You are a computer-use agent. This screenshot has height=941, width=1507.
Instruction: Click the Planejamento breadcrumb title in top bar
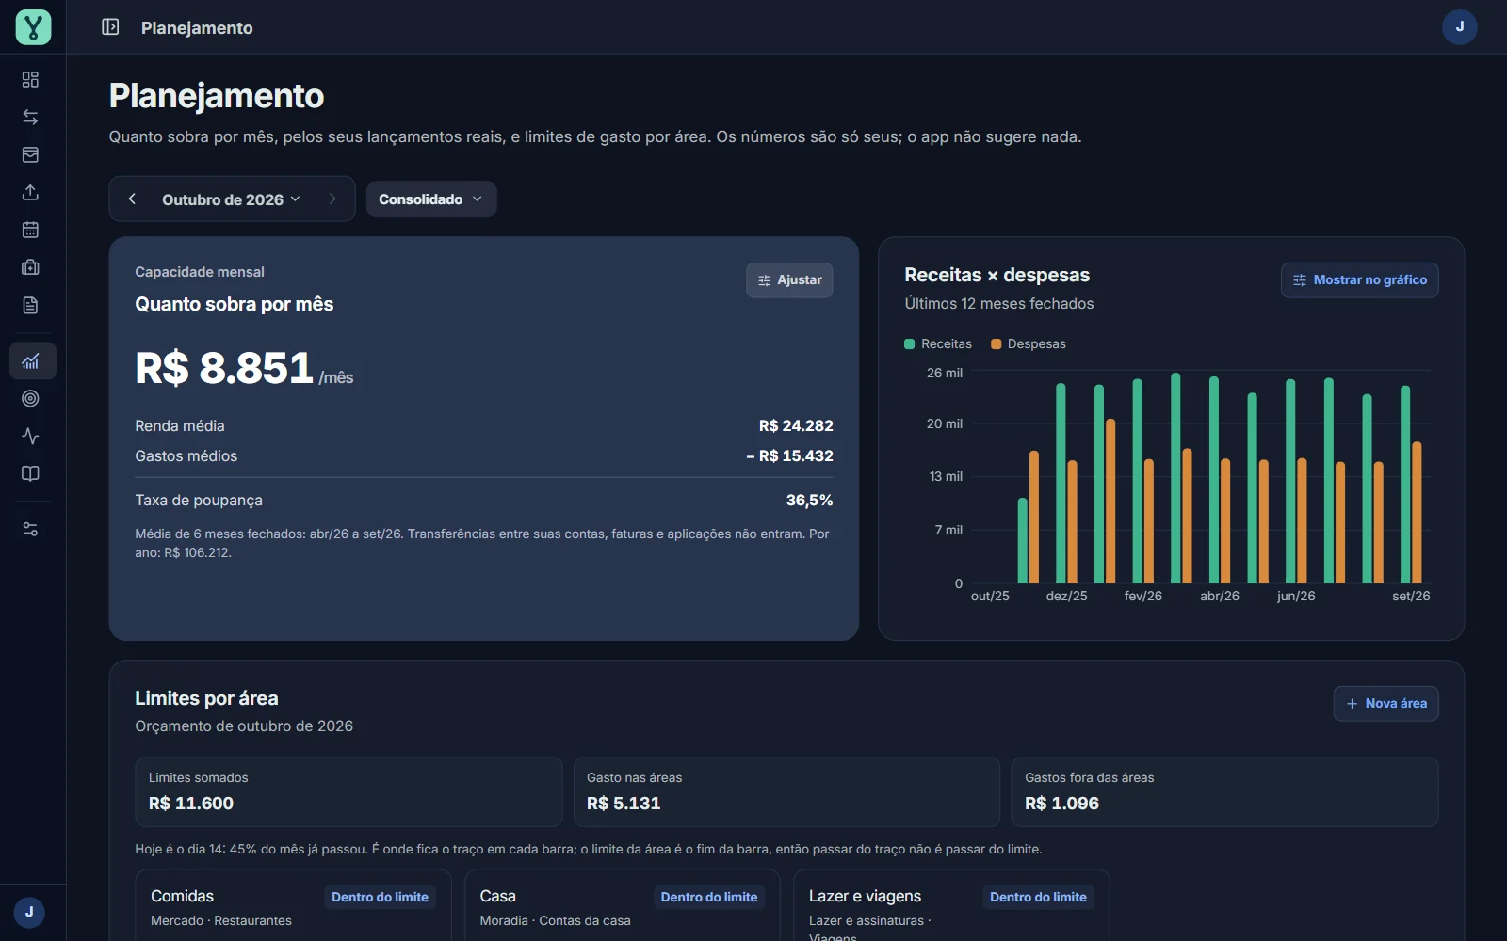click(197, 28)
